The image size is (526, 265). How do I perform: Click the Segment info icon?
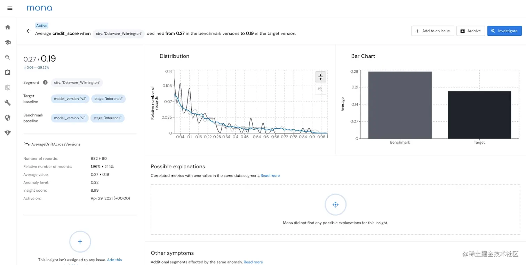[45, 82]
